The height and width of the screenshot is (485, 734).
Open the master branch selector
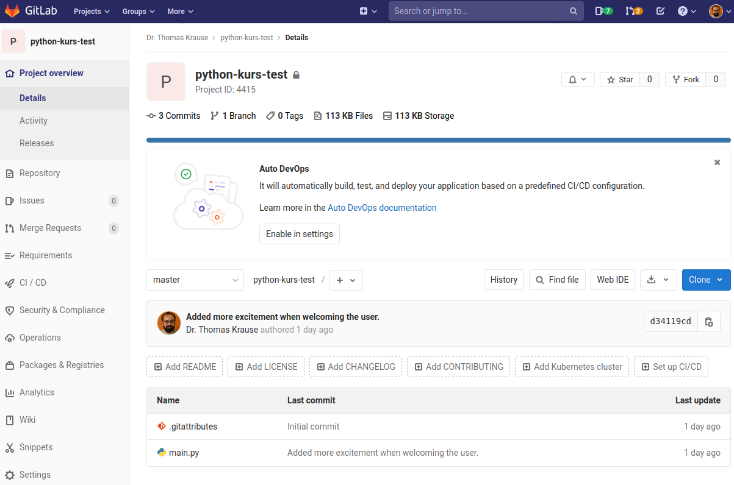click(195, 280)
